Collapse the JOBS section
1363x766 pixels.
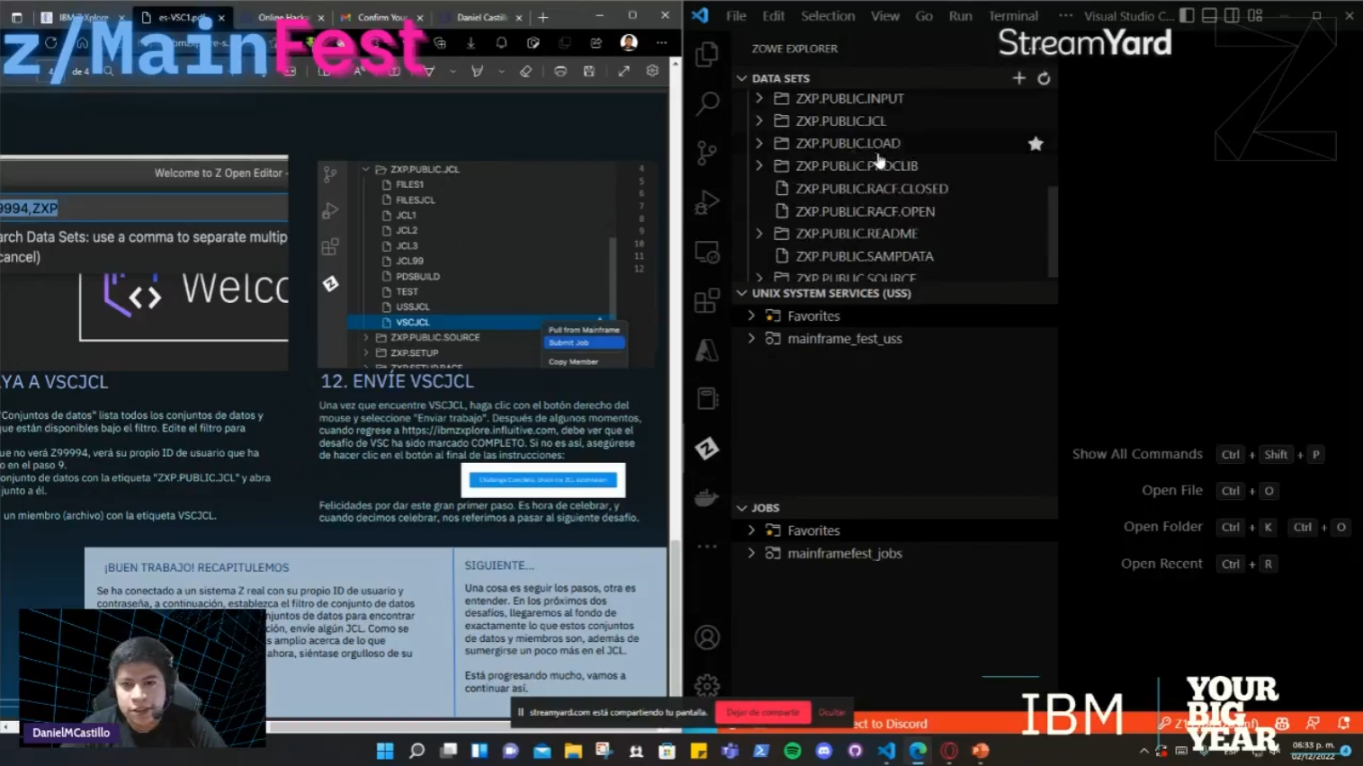pos(742,508)
